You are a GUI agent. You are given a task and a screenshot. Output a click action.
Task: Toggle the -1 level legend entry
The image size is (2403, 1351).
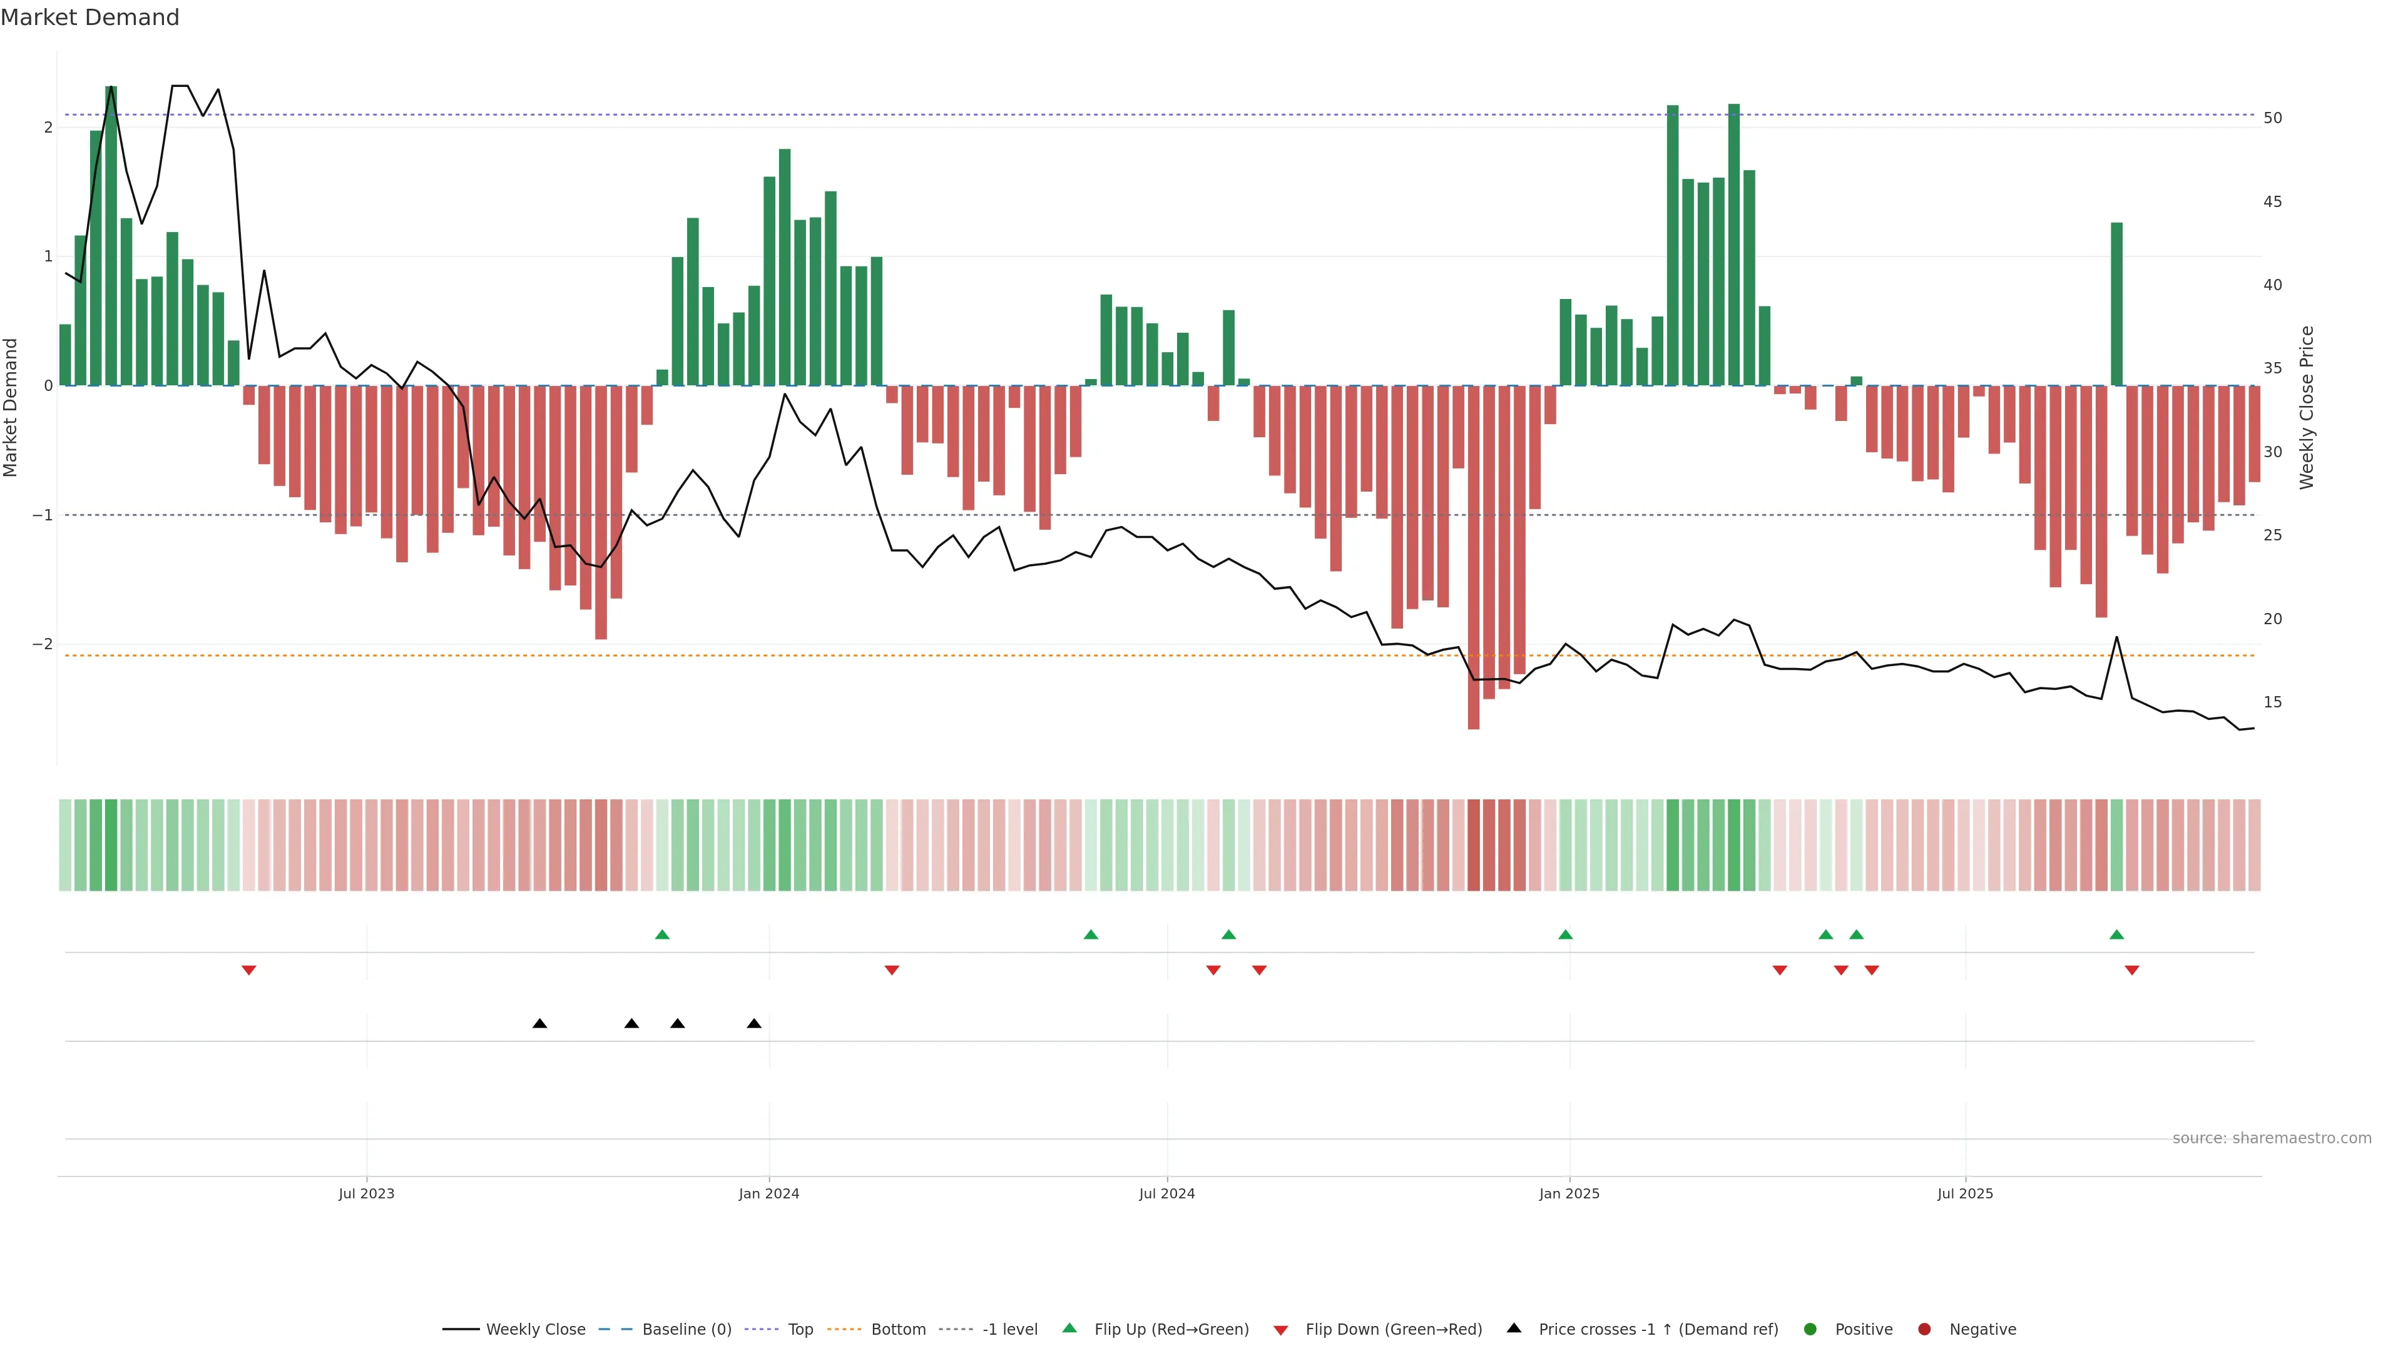(1009, 1330)
